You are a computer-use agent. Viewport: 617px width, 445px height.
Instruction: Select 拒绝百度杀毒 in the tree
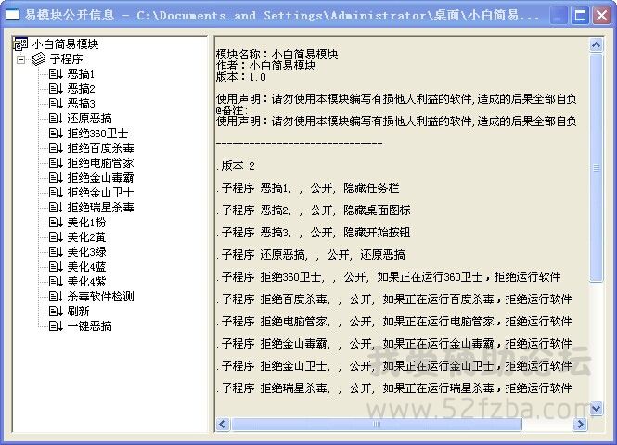100,148
